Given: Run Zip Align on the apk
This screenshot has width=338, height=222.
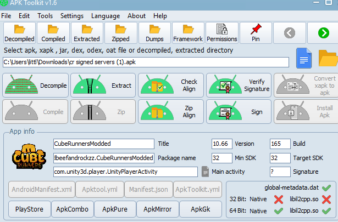Looking at the screenshot, I should click(171, 111).
